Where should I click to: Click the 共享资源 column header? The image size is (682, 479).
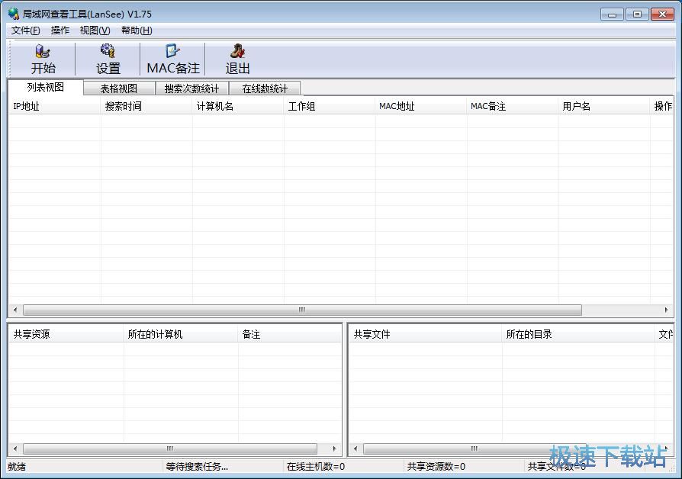coord(66,334)
